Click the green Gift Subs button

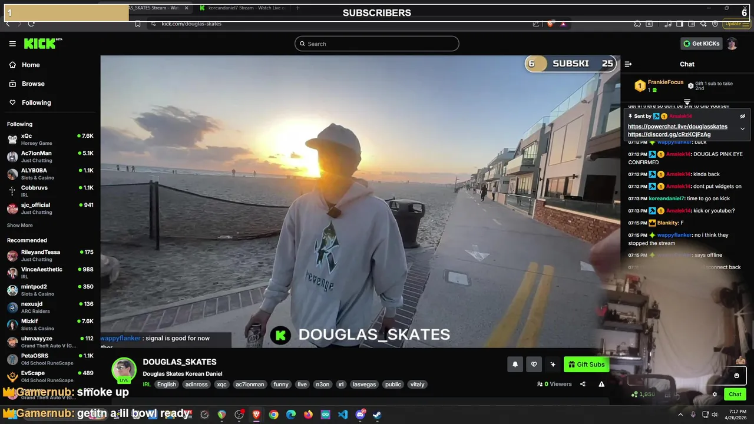click(x=586, y=365)
